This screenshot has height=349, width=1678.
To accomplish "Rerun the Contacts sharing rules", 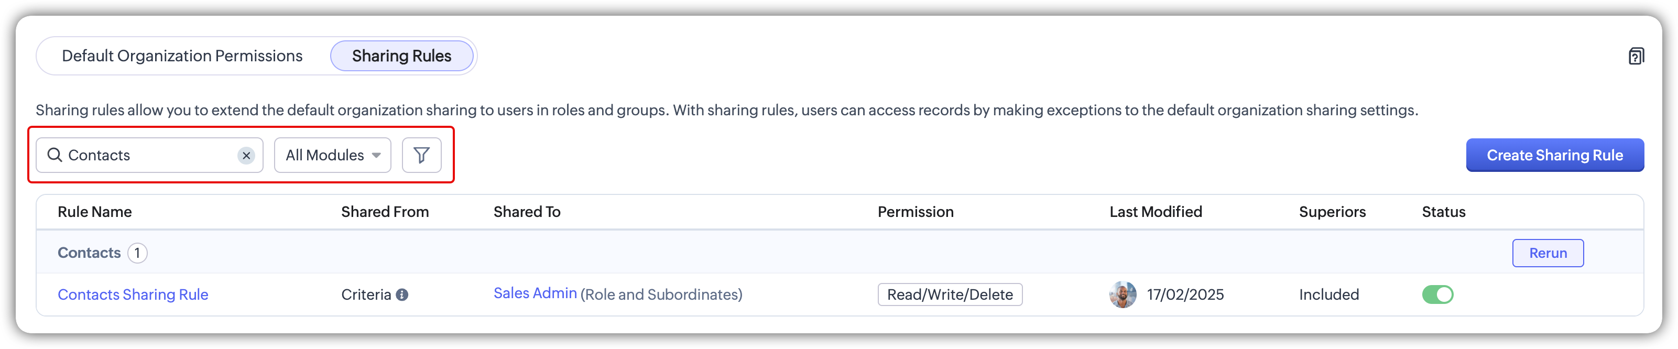I will (1548, 253).
